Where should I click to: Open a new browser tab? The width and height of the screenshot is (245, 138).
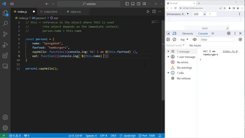199,3
